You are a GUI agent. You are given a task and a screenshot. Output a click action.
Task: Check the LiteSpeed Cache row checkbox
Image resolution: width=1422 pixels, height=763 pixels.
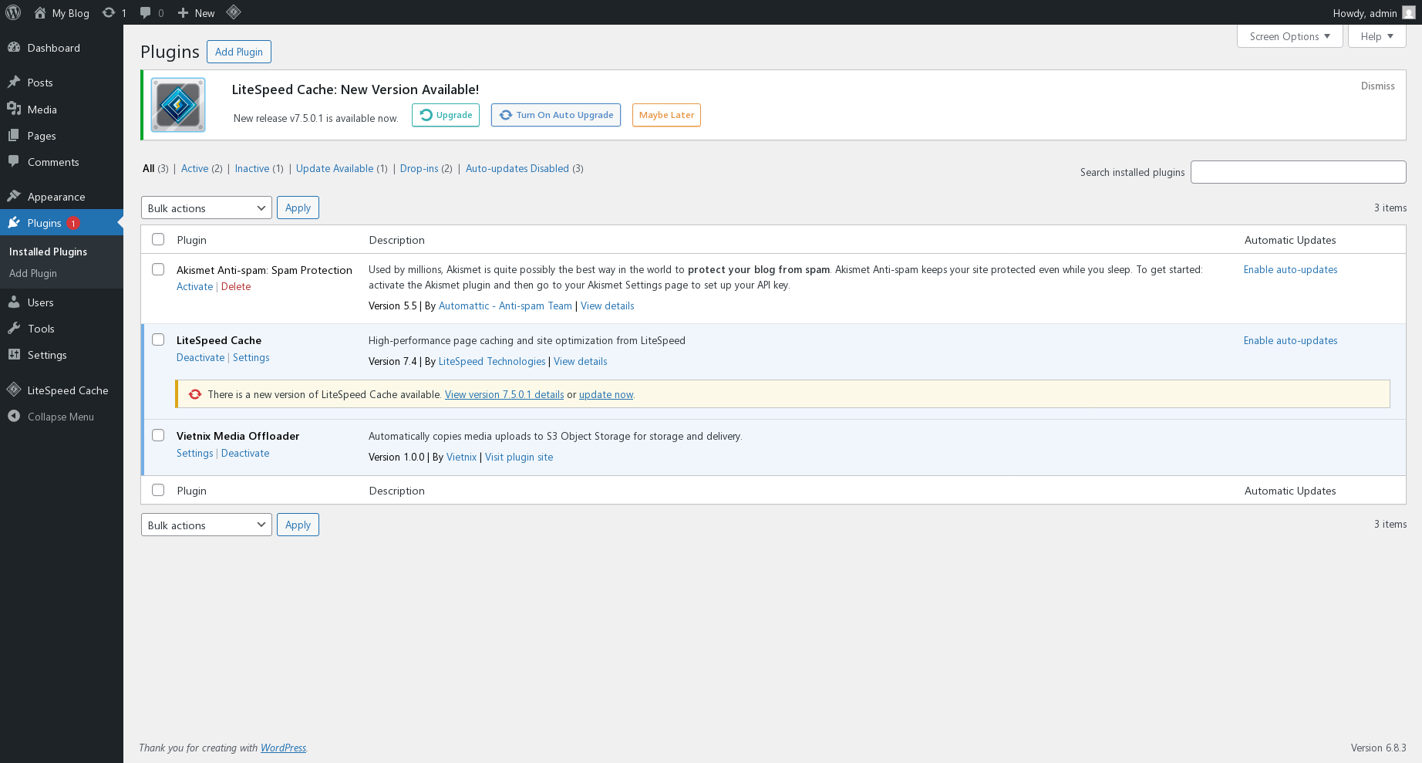158,339
